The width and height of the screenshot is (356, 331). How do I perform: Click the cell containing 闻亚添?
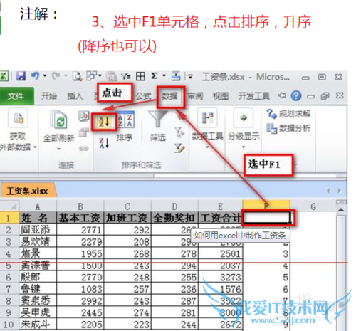[38, 229]
